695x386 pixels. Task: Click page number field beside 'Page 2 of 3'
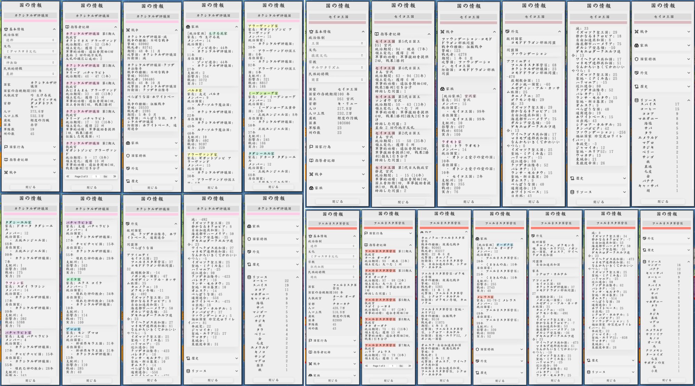click(96, 176)
